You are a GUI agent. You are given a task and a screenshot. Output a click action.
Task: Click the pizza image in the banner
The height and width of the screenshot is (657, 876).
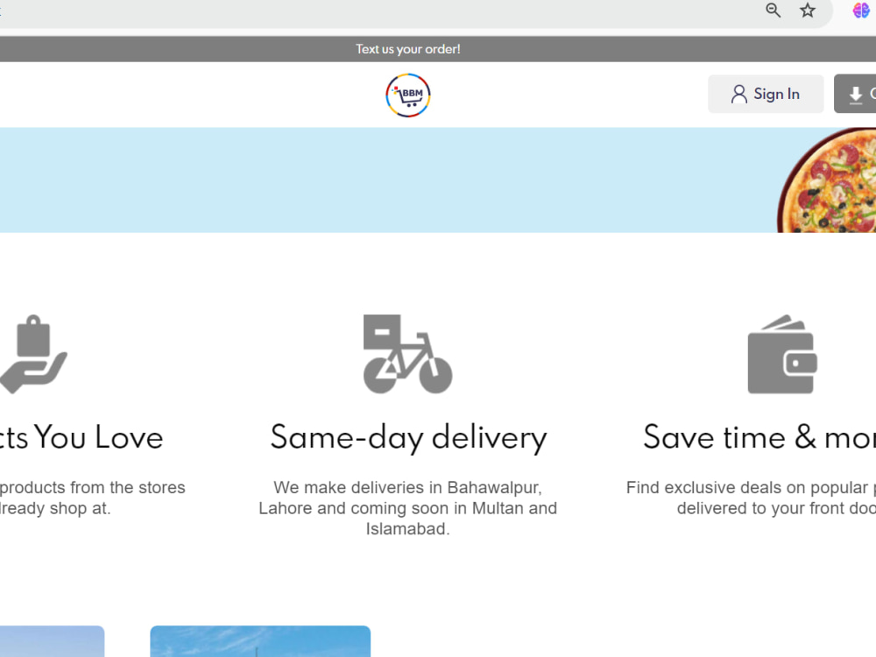click(828, 180)
